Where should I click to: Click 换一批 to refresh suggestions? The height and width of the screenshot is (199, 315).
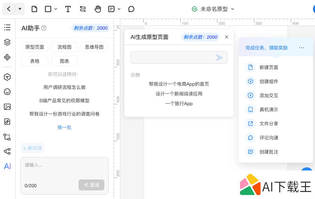pos(64,127)
